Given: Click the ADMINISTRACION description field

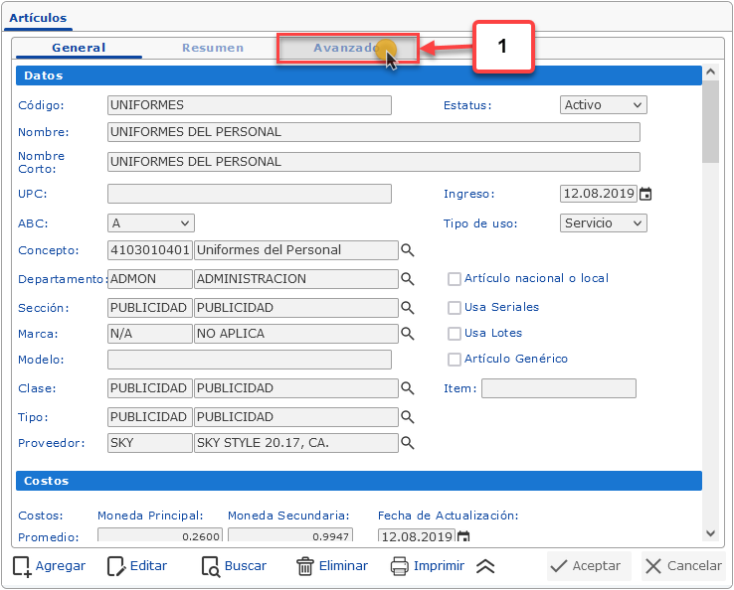Looking at the screenshot, I should point(296,279).
